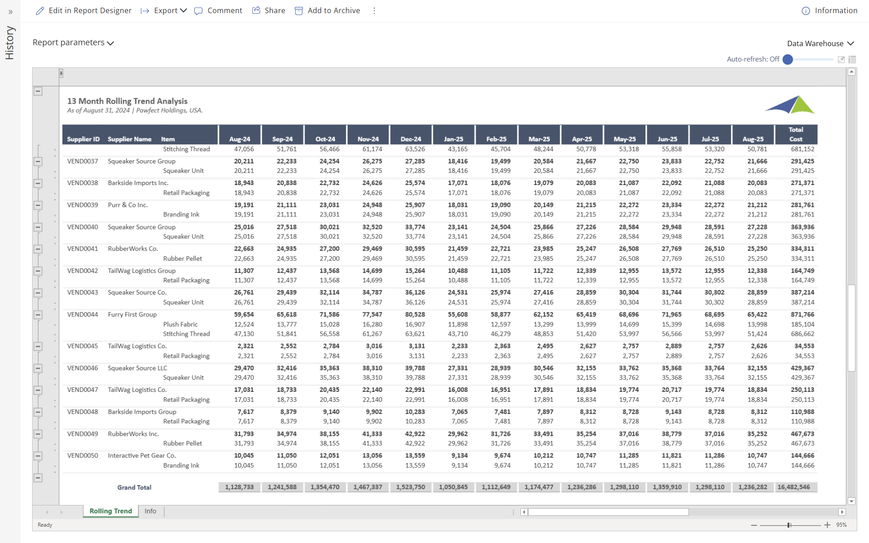The width and height of the screenshot is (869, 543).
Task: Click the Comment speech bubble icon
Action: point(198,11)
